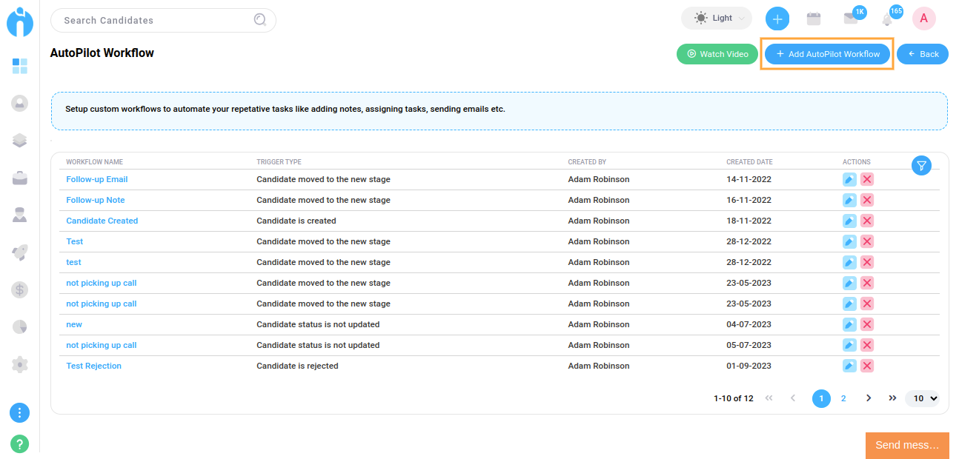Screen dimensions: 959x459
Task: Click the filter funnel icon above table
Action: (921, 165)
